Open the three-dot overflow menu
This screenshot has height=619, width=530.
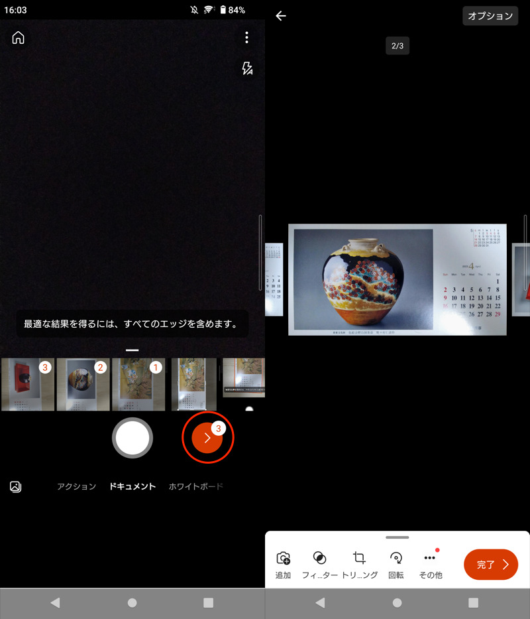[246, 38]
